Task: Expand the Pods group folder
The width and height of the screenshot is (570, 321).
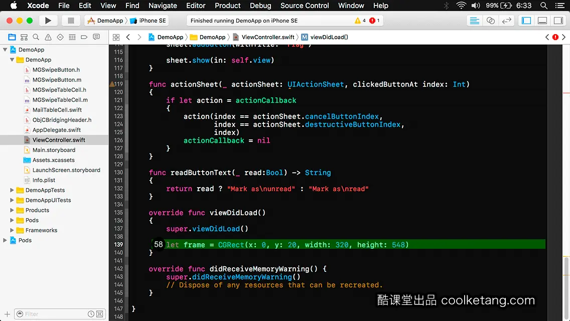Action: click(x=12, y=220)
